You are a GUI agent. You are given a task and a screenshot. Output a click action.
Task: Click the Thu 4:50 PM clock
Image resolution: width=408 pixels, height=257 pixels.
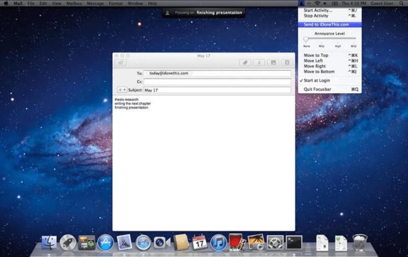[x=354, y=3]
